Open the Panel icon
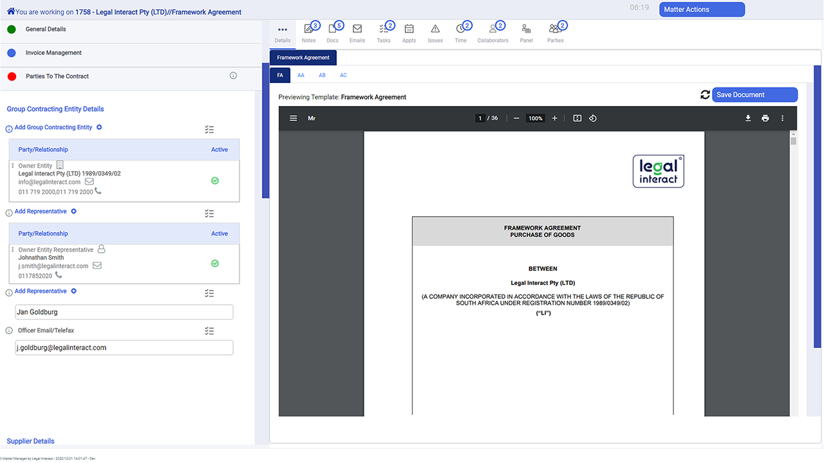 coord(526,29)
